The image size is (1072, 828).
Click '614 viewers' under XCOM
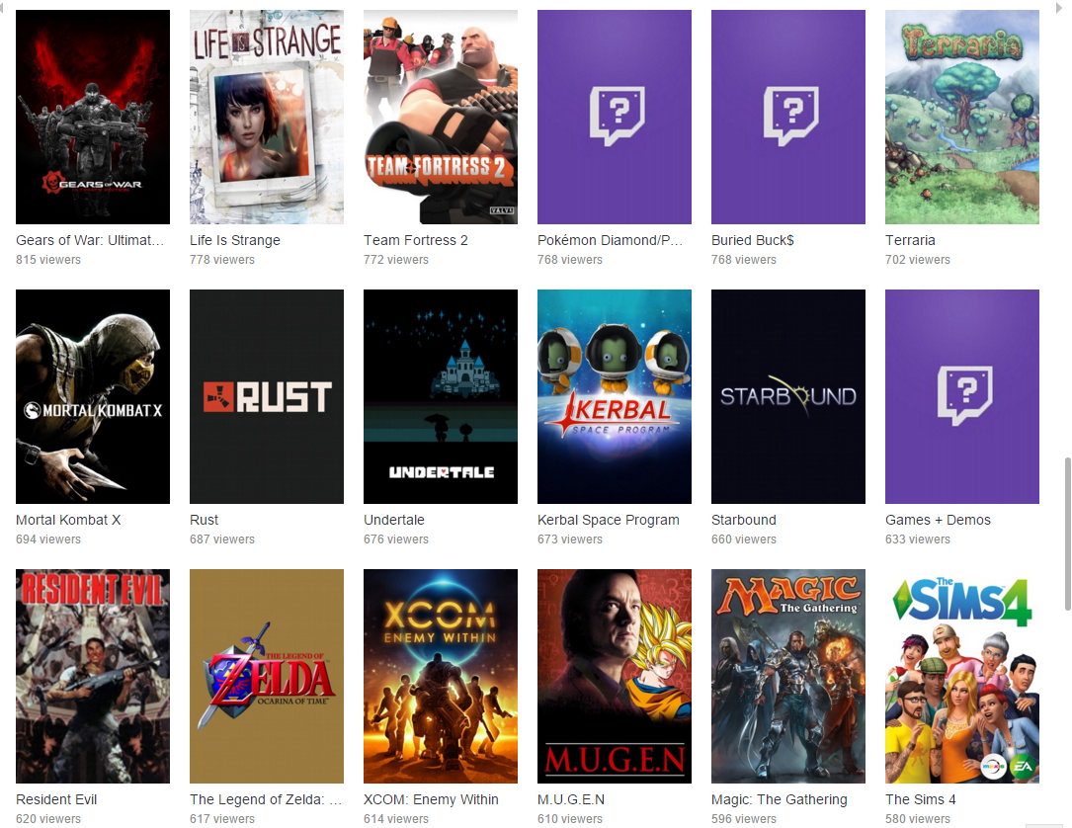(396, 819)
